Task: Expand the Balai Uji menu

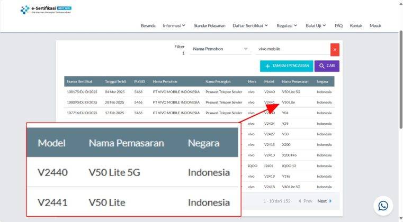Action: tap(316, 26)
